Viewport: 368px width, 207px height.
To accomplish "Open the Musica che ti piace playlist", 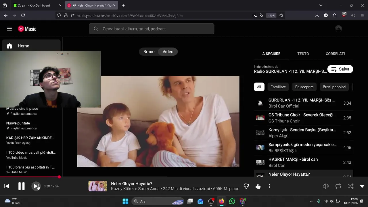I will 31,111.
